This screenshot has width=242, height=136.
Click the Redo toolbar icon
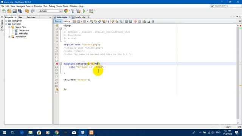(33, 11)
